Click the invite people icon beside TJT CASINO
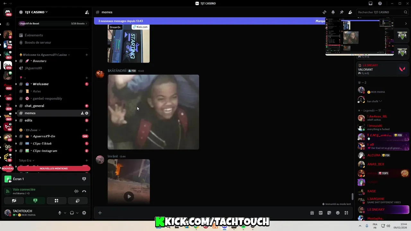Image resolution: width=411 pixels, height=231 pixels. pyautogui.click(x=87, y=12)
